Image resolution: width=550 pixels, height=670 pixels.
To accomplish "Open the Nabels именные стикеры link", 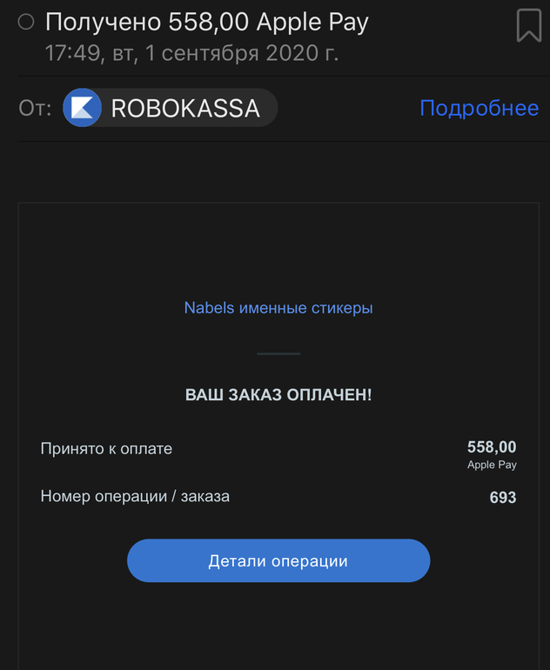I will pyautogui.click(x=278, y=308).
